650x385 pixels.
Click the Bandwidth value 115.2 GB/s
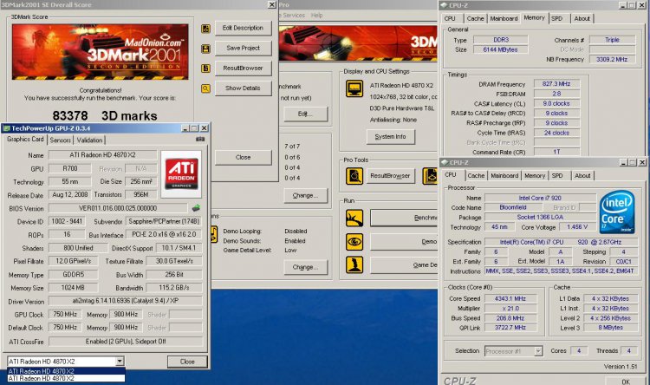click(x=174, y=288)
